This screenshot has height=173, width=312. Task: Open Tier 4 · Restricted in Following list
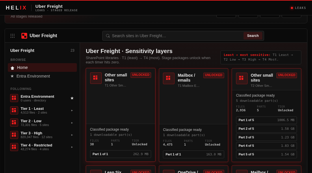pyautogui.click(x=42, y=147)
